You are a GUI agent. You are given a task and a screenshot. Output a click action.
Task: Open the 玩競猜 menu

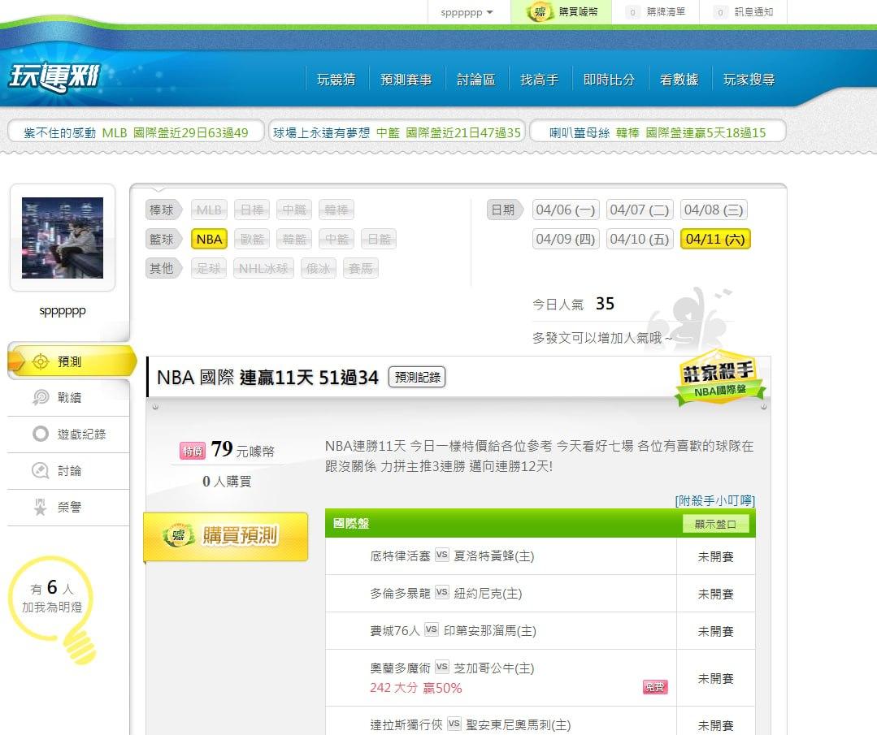336,80
